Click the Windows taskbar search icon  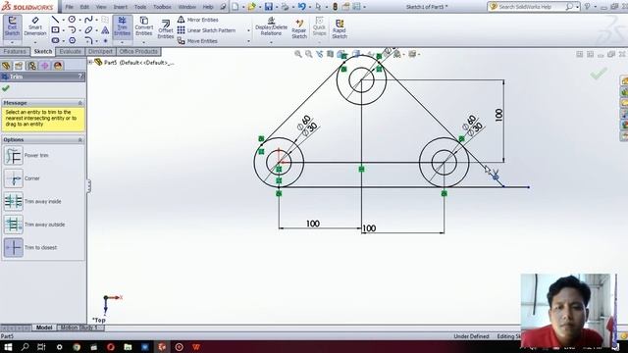tap(25, 347)
